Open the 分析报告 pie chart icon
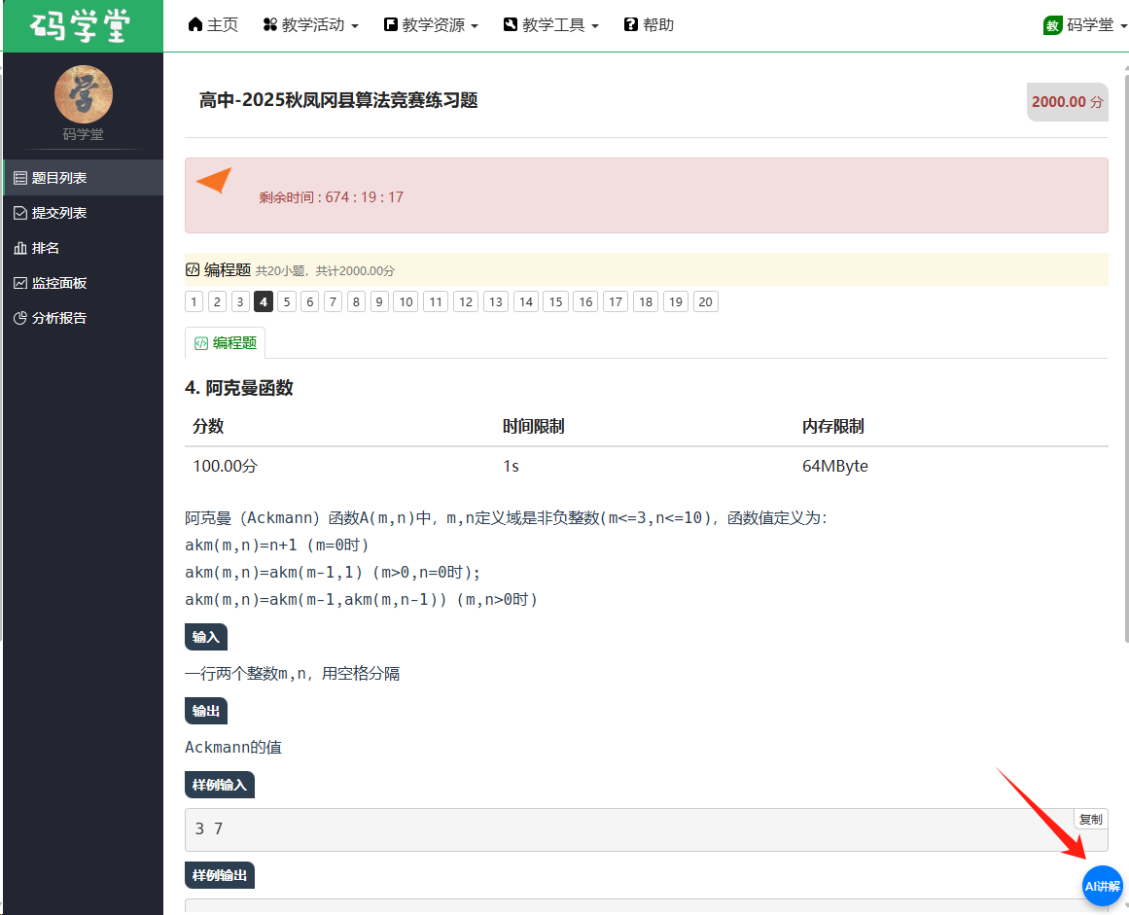The height and width of the screenshot is (915, 1129). click(20, 318)
